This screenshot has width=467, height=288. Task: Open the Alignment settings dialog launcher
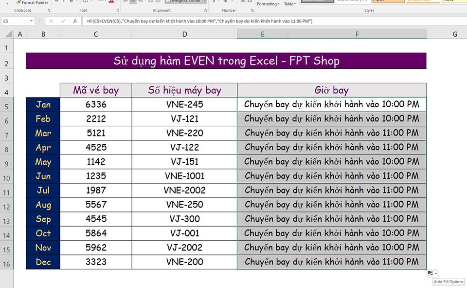(206, 10)
